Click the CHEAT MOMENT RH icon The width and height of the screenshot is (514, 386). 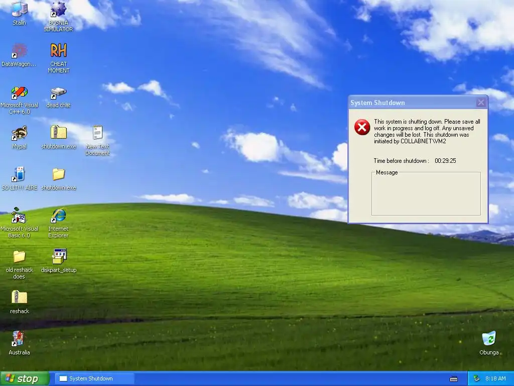pyautogui.click(x=58, y=58)
